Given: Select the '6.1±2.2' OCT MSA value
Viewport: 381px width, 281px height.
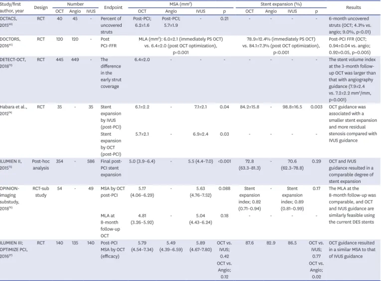Looking at the screenshot, I should click(142, 106).
